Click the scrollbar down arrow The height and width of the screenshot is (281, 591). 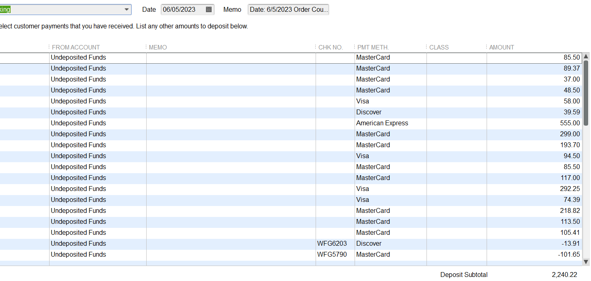coord(586,262)
